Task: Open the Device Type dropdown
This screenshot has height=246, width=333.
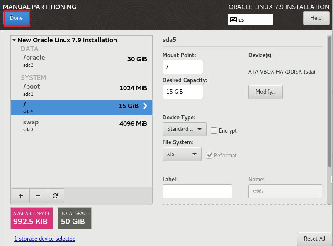Action: [x=185, y=129]
